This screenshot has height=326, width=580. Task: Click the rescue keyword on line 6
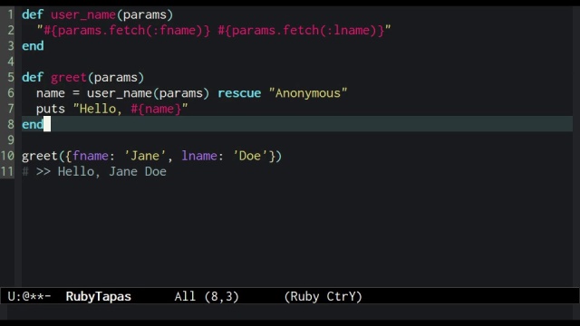(x=239, y=93)
